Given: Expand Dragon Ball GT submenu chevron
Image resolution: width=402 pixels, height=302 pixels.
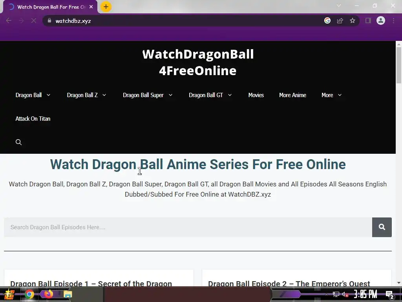Looking at the screenshot, I should pyautogui.click(x=230, y=95).
